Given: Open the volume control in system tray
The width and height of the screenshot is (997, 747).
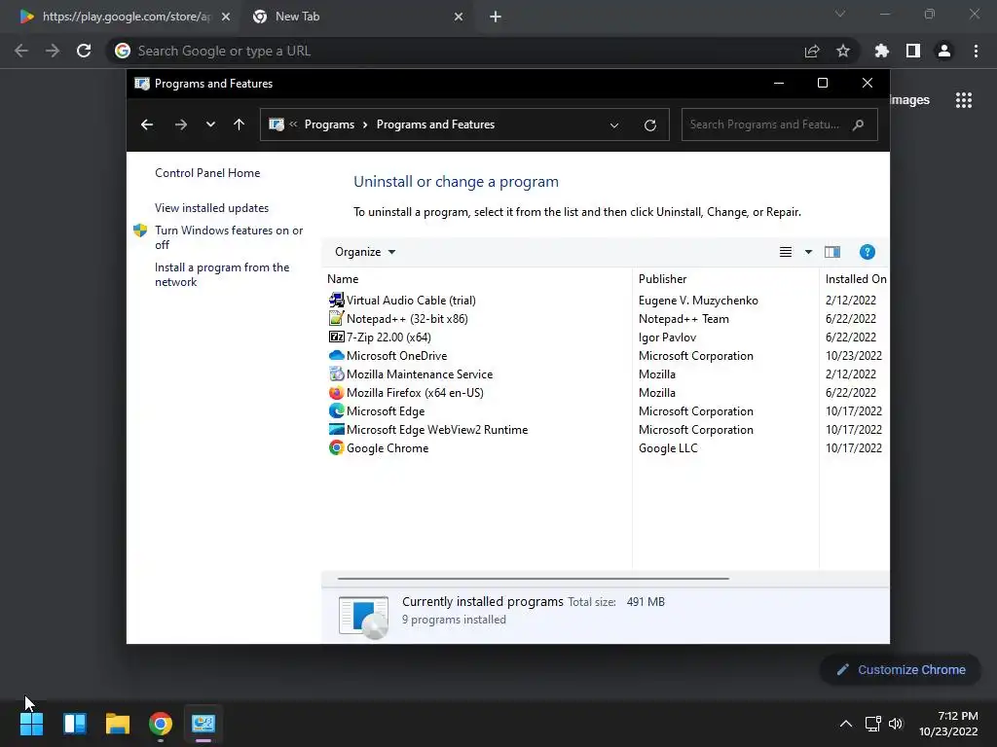Looking at the screenshot, I should click(896, 724).
